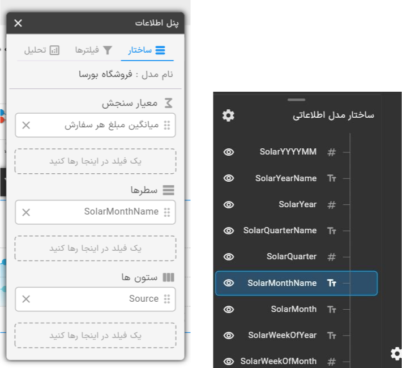
Task: Click the model name فروشگاه بورسا
Action: (x=105, y=74)
